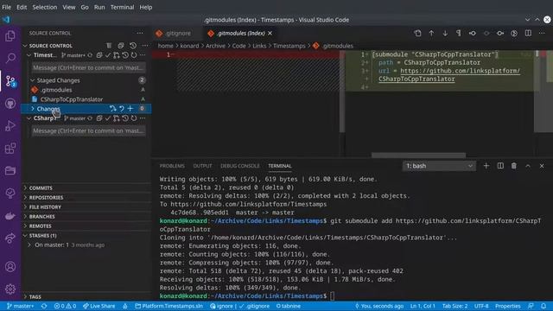Open the Explorer view in activity bar
Image resolution: width=553 pixels, height=311 pixels.
(x=10, y=35)
